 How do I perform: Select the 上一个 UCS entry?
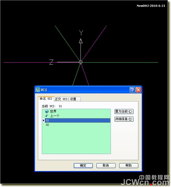[76, 116]
